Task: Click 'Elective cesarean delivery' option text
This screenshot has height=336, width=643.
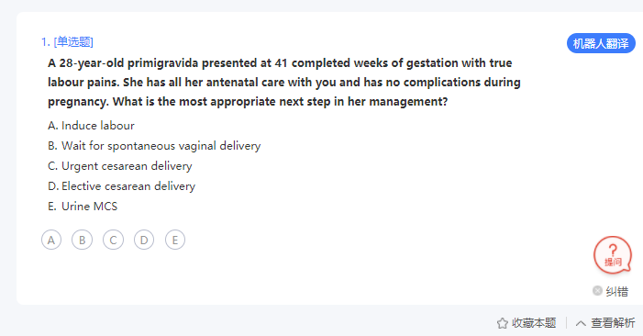Action: click(x=128, y=186)
